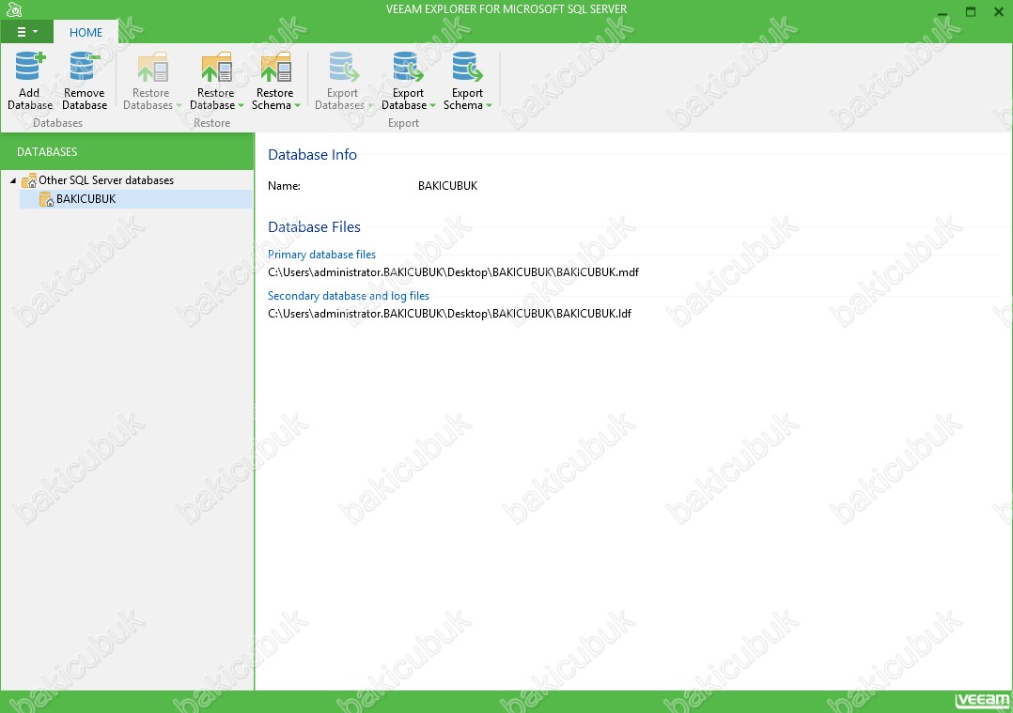The height and width of the screenshot is (713, 1013).
Task: Open the Export Database dropdown arrow
Action: (433, 106)
